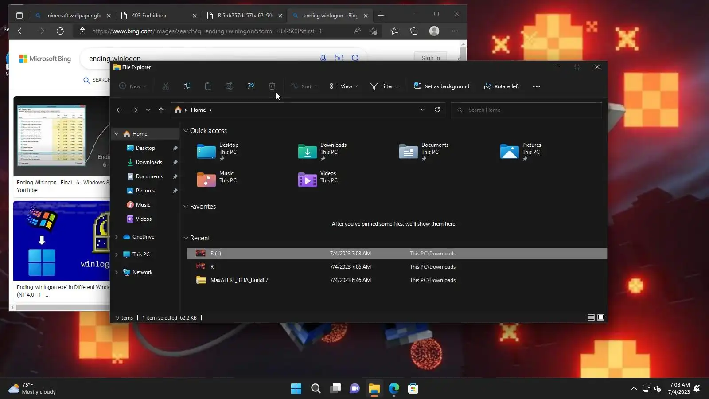Go back in File Explorer navigation
Image resolution: width=709 pixels, height=399 pixels.
pyautogui.click(x=119, y=110)
